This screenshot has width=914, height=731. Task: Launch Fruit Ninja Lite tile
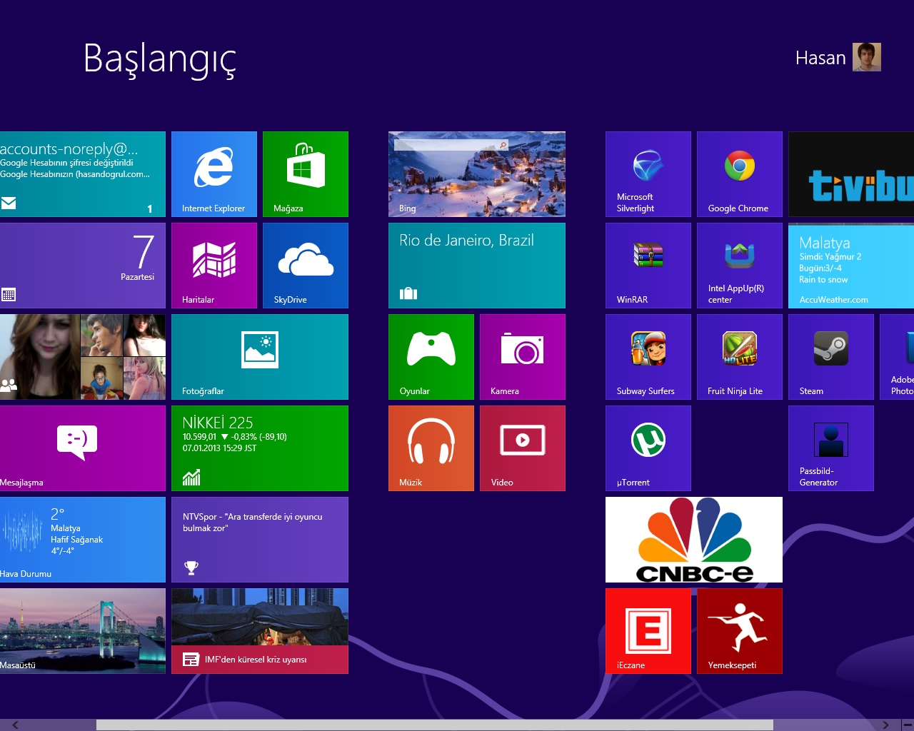pos(740,357)
